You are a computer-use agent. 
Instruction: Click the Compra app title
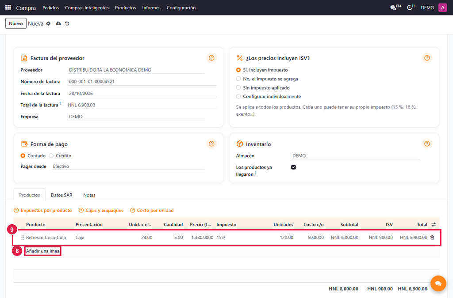[x=26, y=8]
